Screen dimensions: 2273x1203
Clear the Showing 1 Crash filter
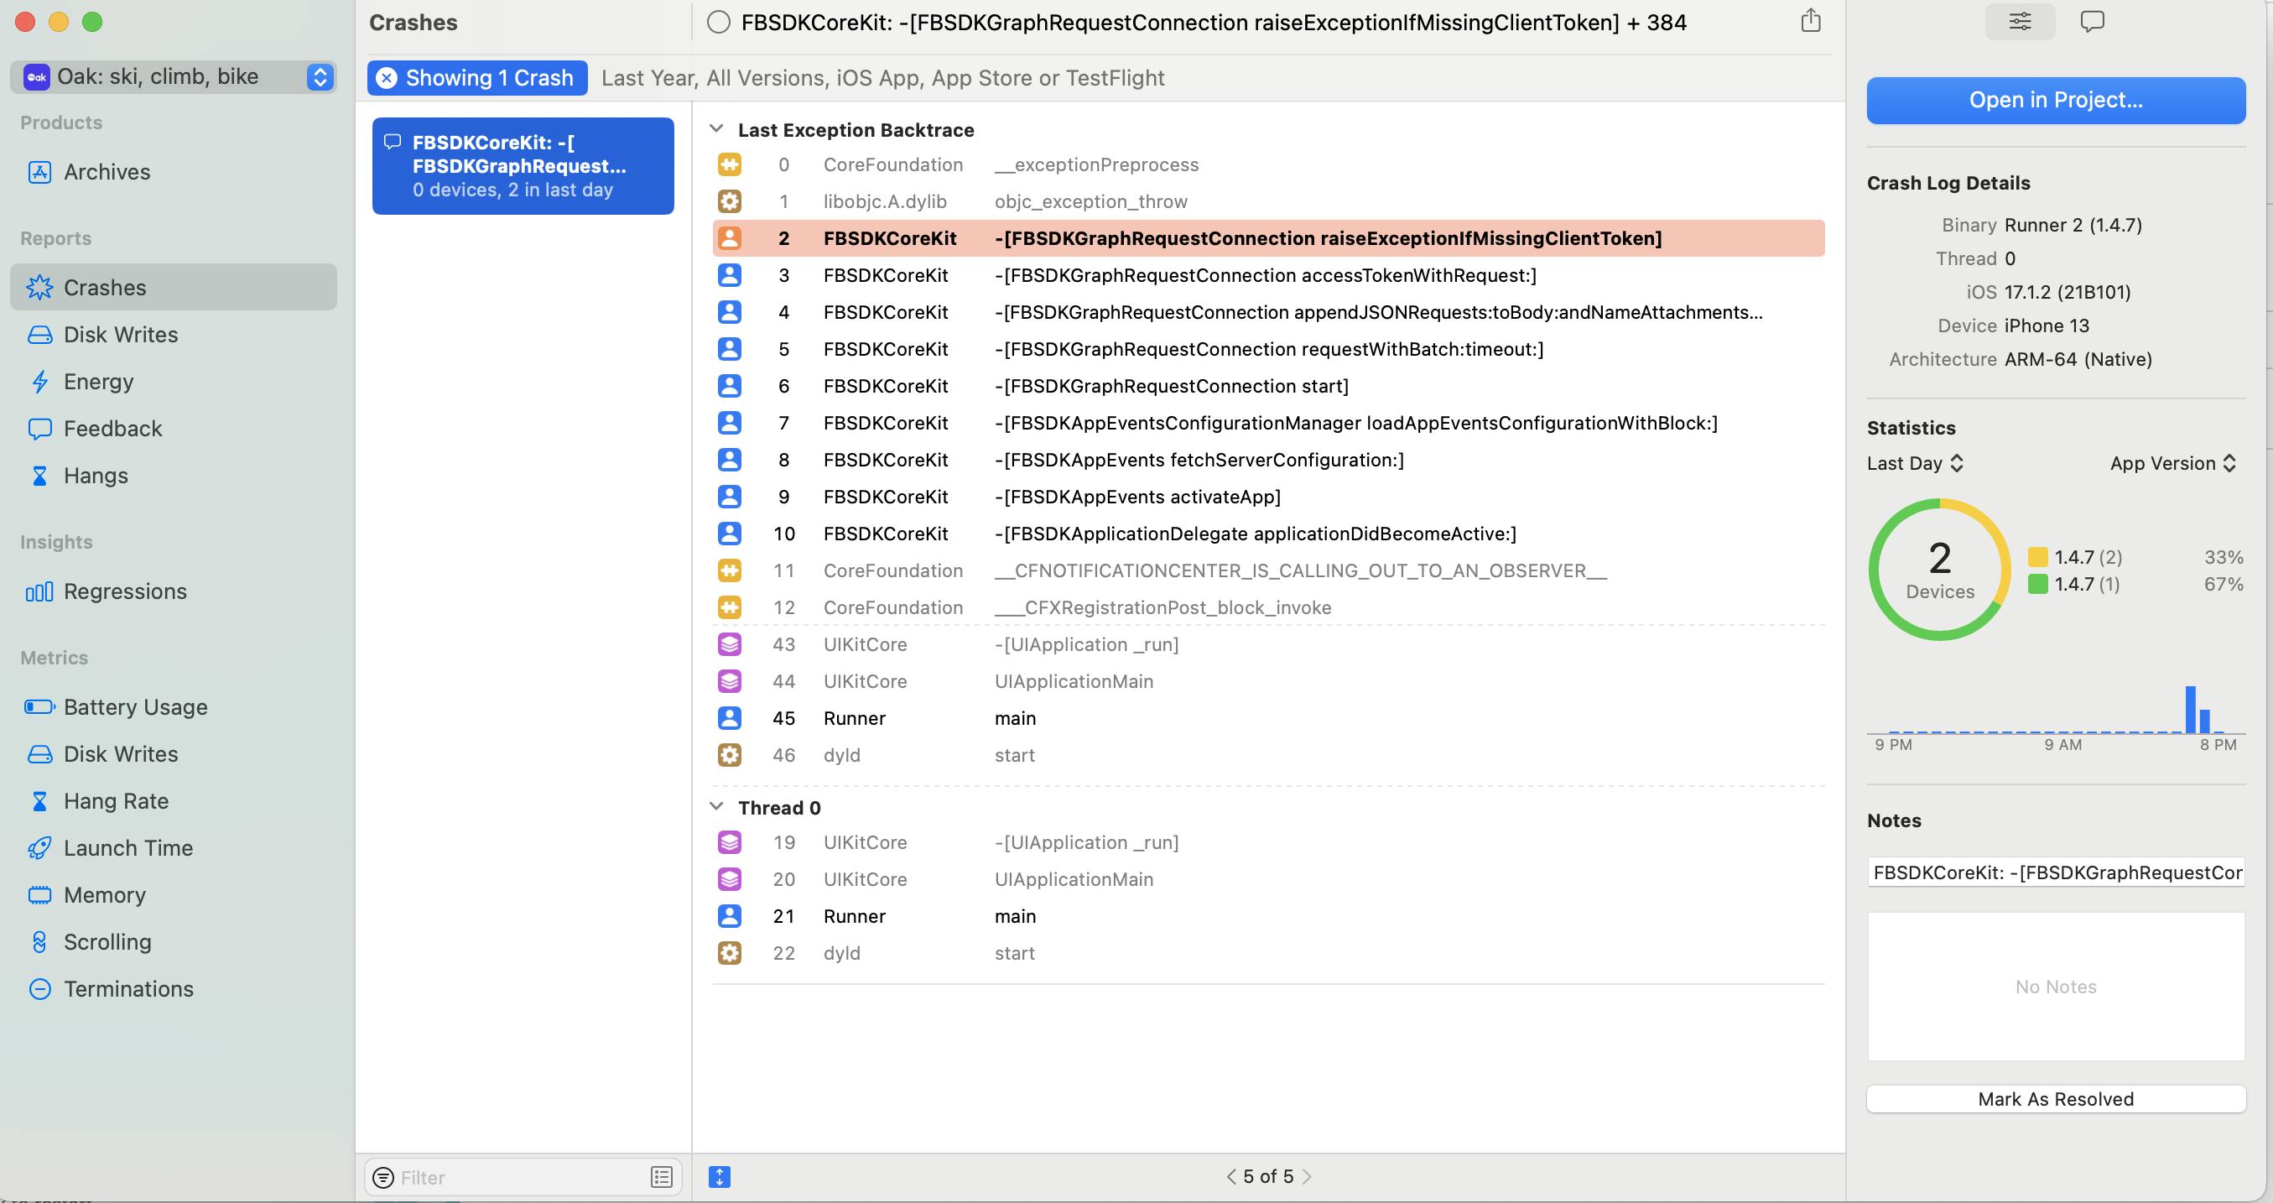387,78
